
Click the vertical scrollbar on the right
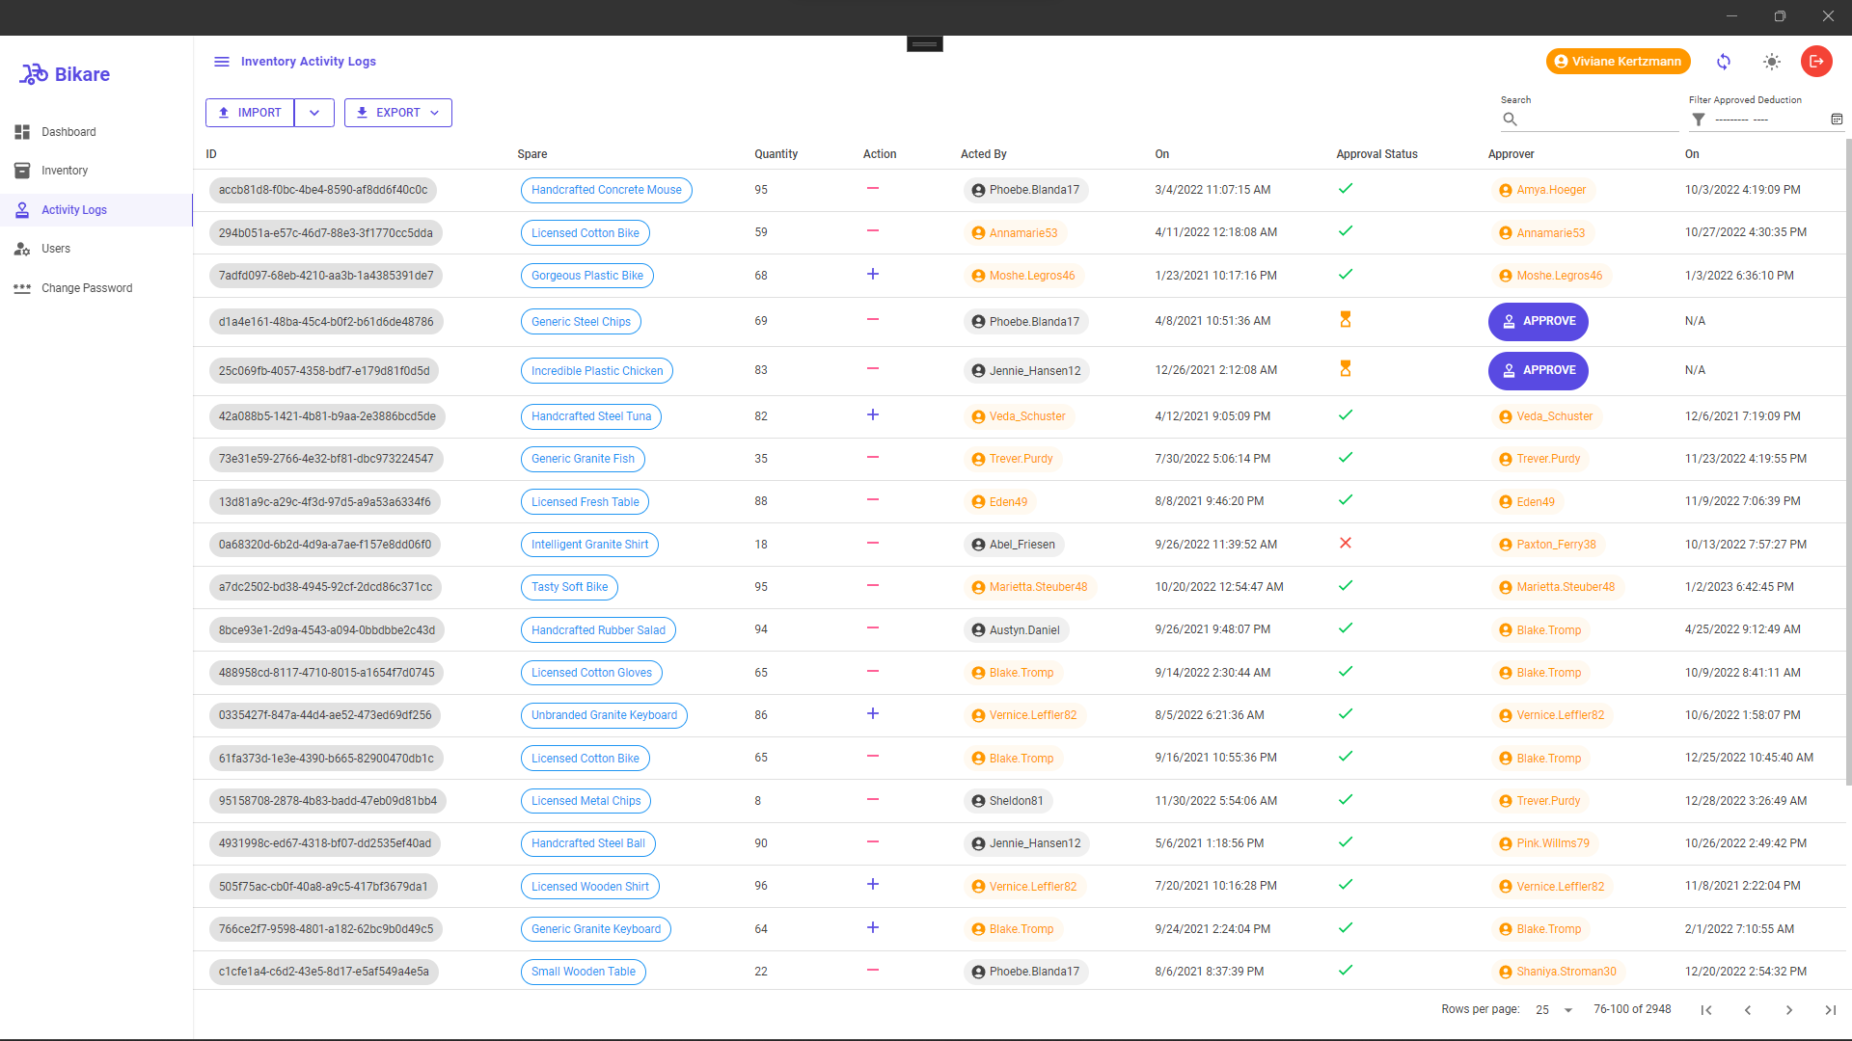1847,463
